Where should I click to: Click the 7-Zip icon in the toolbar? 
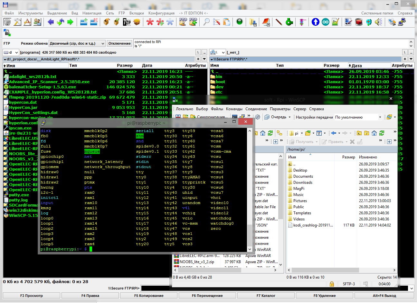[127, 22]
